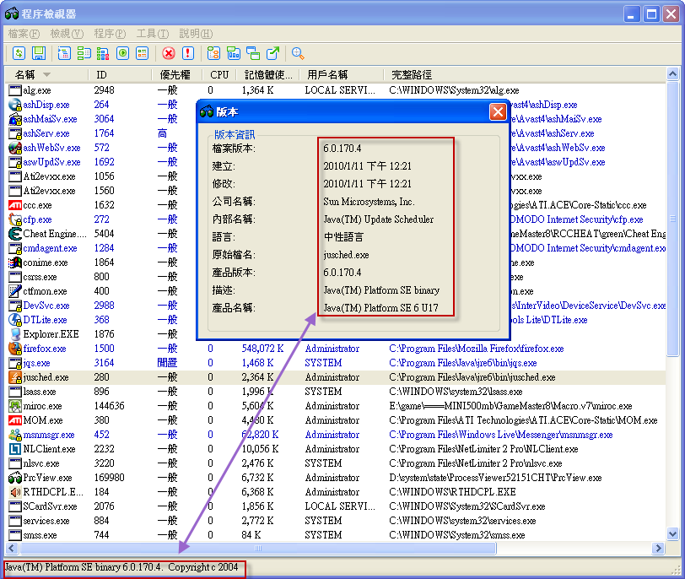Image resolution: width=685 pixels, height=579 pixels.
Task: Click the save floppy disk toolbar icon
Action: 39,53
